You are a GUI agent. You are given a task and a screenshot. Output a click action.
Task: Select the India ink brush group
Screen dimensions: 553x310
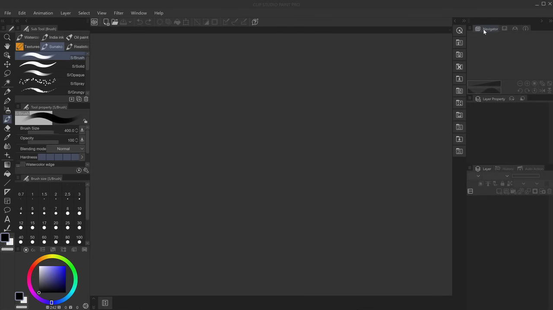coord(53,38)
